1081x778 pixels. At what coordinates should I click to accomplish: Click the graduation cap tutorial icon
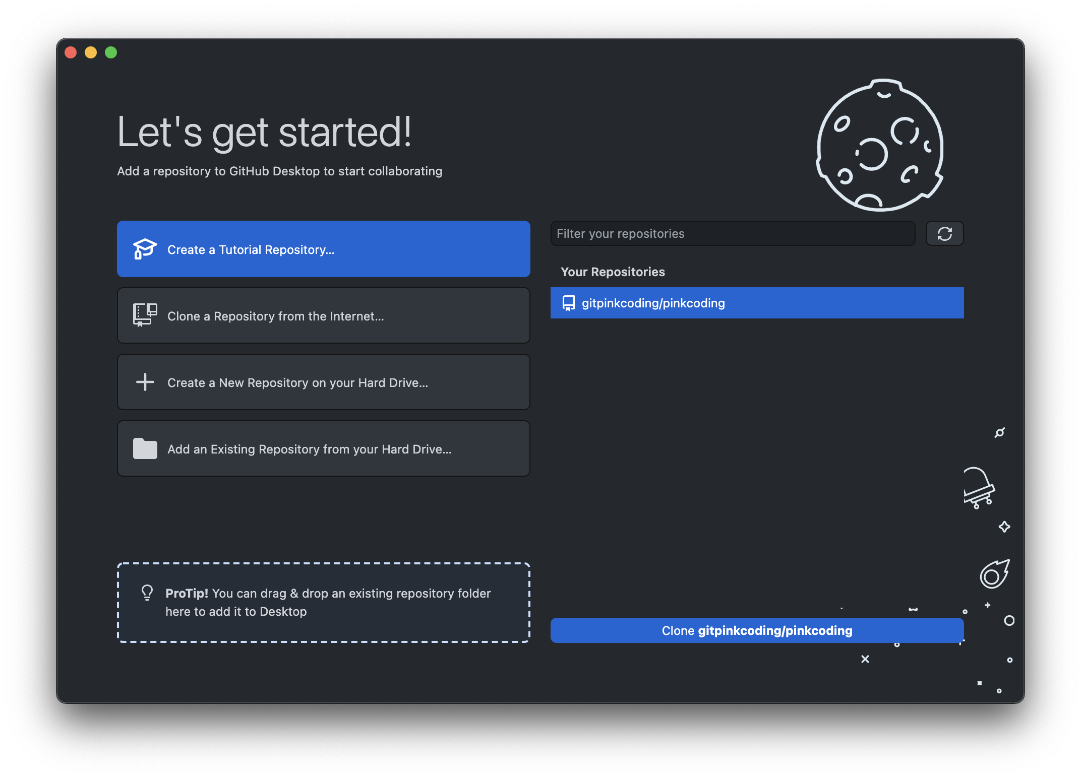point(145,249)
